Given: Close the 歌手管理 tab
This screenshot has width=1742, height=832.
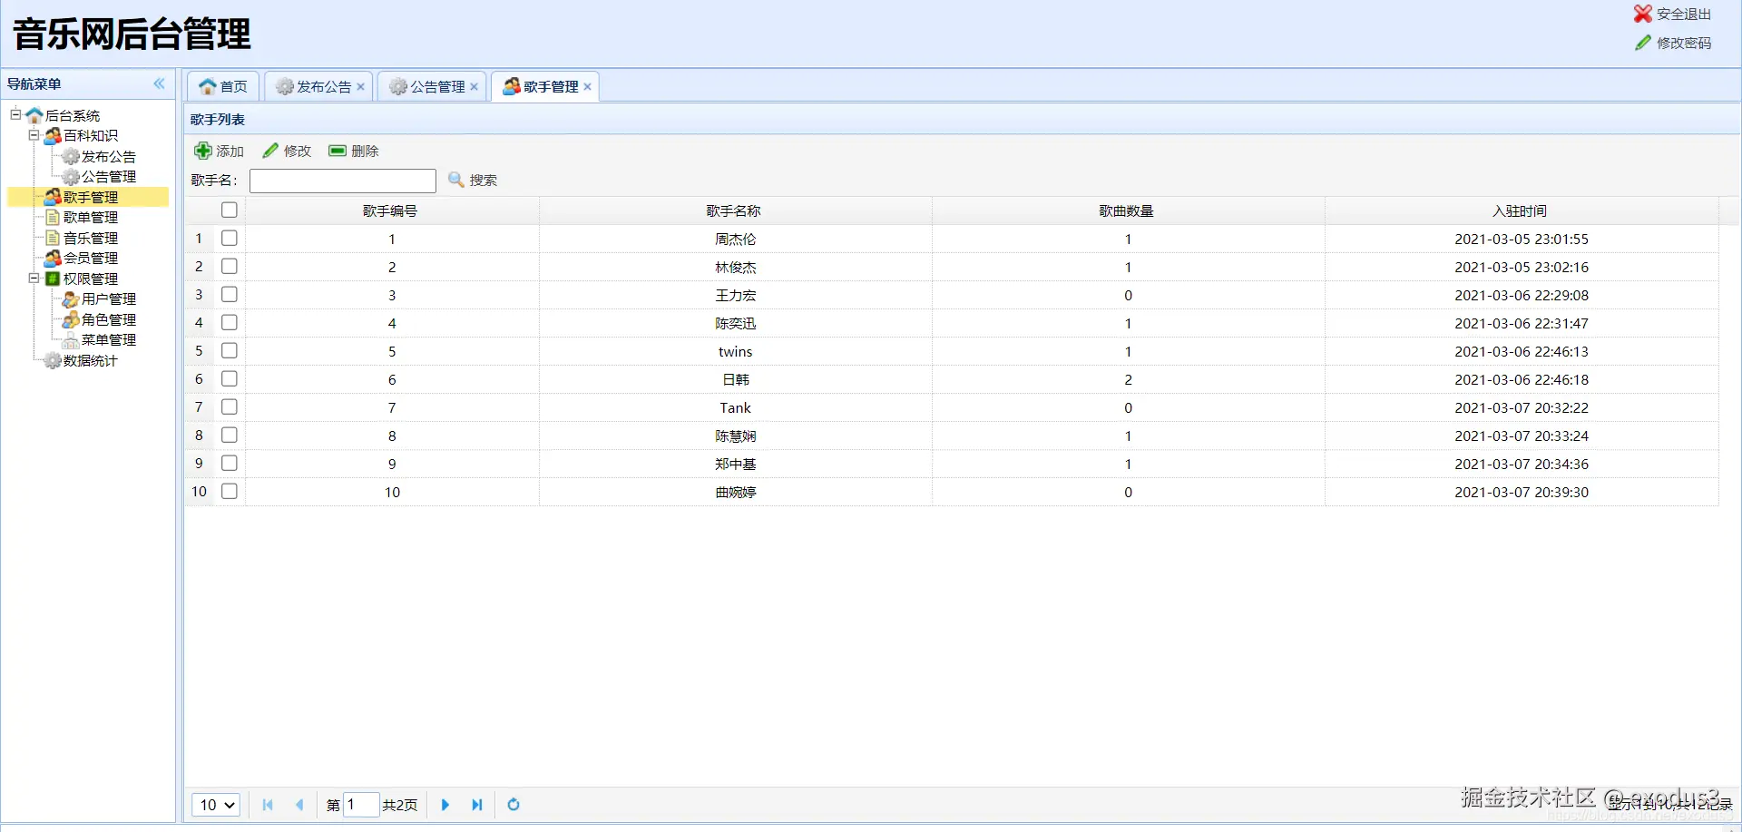Looking at the screenshot, I should 587,87.
